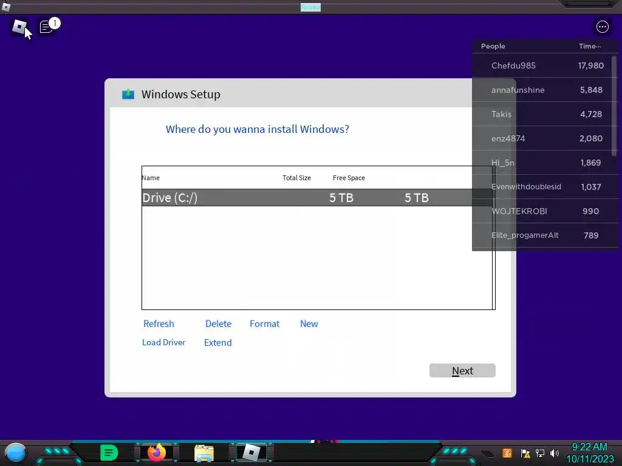The height and width of the screenshot is (466, 622).
Task: Open the network tray icon
Action: tap(540, 453)
